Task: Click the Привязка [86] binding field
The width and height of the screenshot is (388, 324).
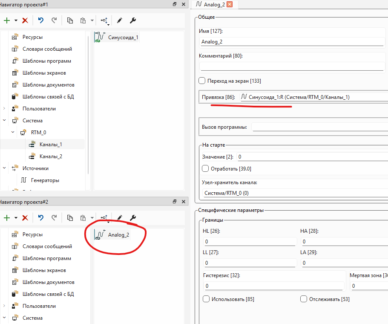Action: 314,97
